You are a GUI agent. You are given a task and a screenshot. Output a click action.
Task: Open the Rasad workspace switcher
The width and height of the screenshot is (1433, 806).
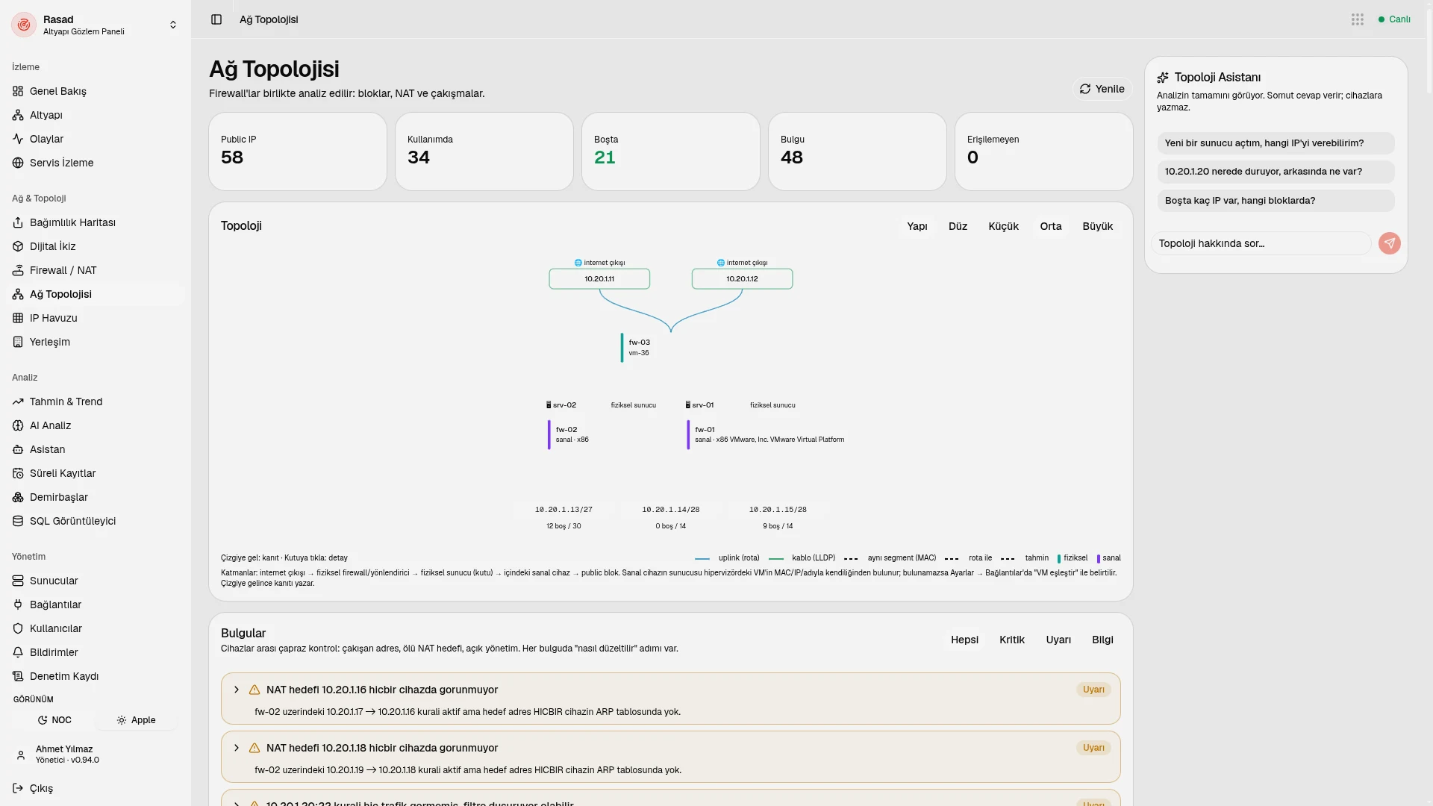point(96,25)
